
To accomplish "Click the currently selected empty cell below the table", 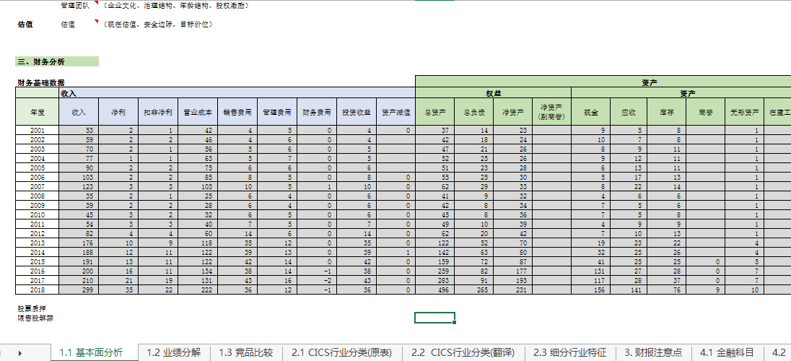I will click(435, 318).
